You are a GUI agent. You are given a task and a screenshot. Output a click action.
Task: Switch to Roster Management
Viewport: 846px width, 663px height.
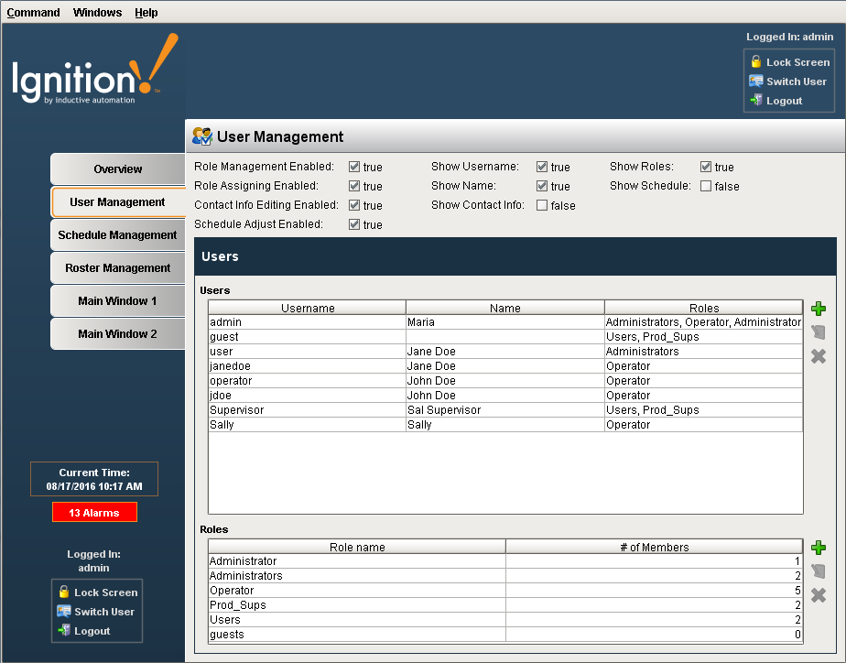[116, 267]
